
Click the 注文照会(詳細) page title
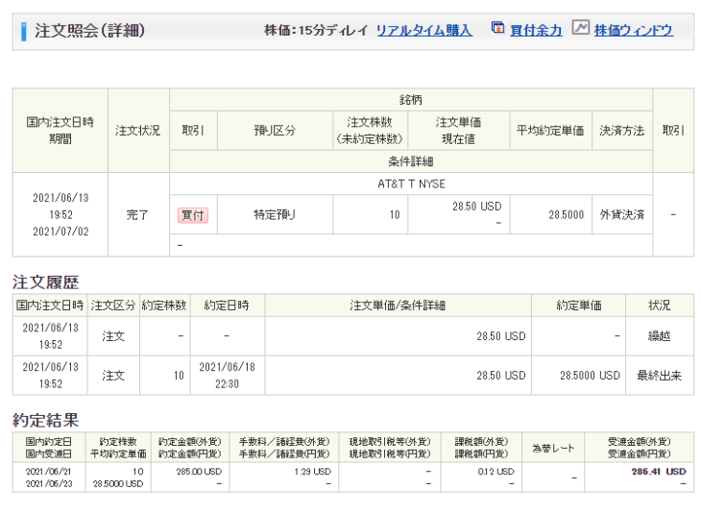pos(90,31)
